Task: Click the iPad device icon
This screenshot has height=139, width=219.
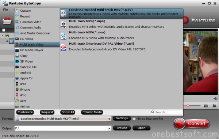Action: 17,84
